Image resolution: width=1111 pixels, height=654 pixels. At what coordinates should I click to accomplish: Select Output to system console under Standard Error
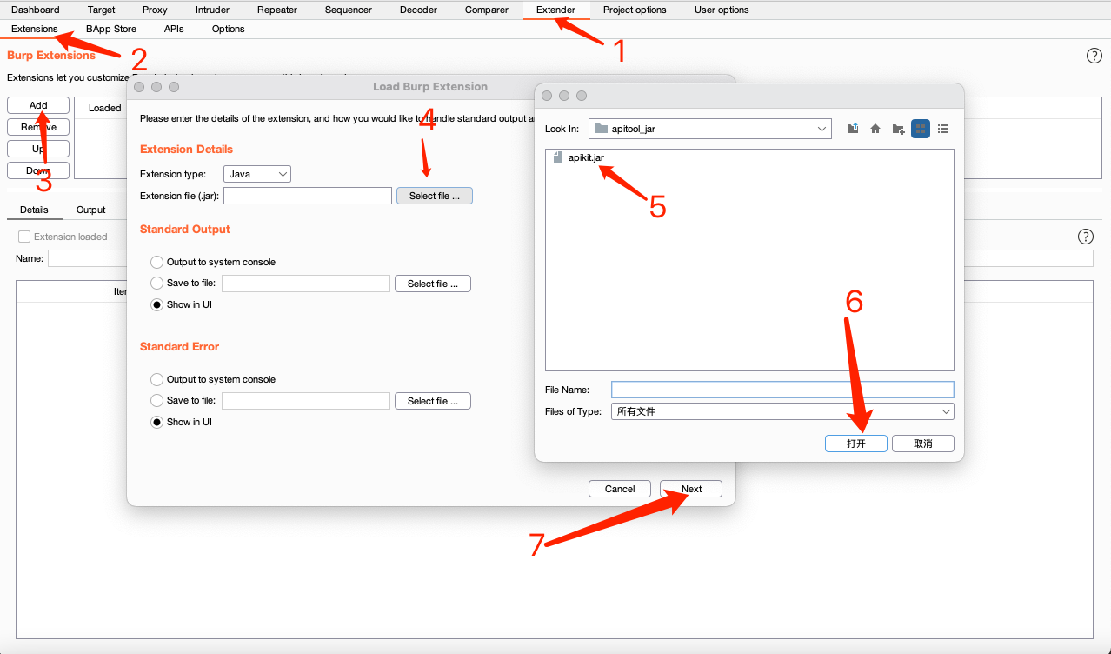click(x=156, y=379)
